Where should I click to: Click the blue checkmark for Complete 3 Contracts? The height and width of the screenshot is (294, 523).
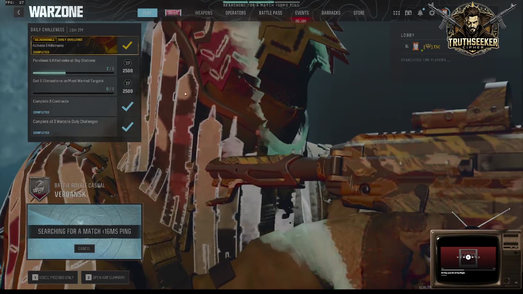point(127,107)
